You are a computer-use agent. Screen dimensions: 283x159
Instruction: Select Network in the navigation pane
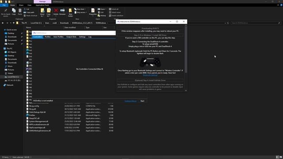[10, 85]
